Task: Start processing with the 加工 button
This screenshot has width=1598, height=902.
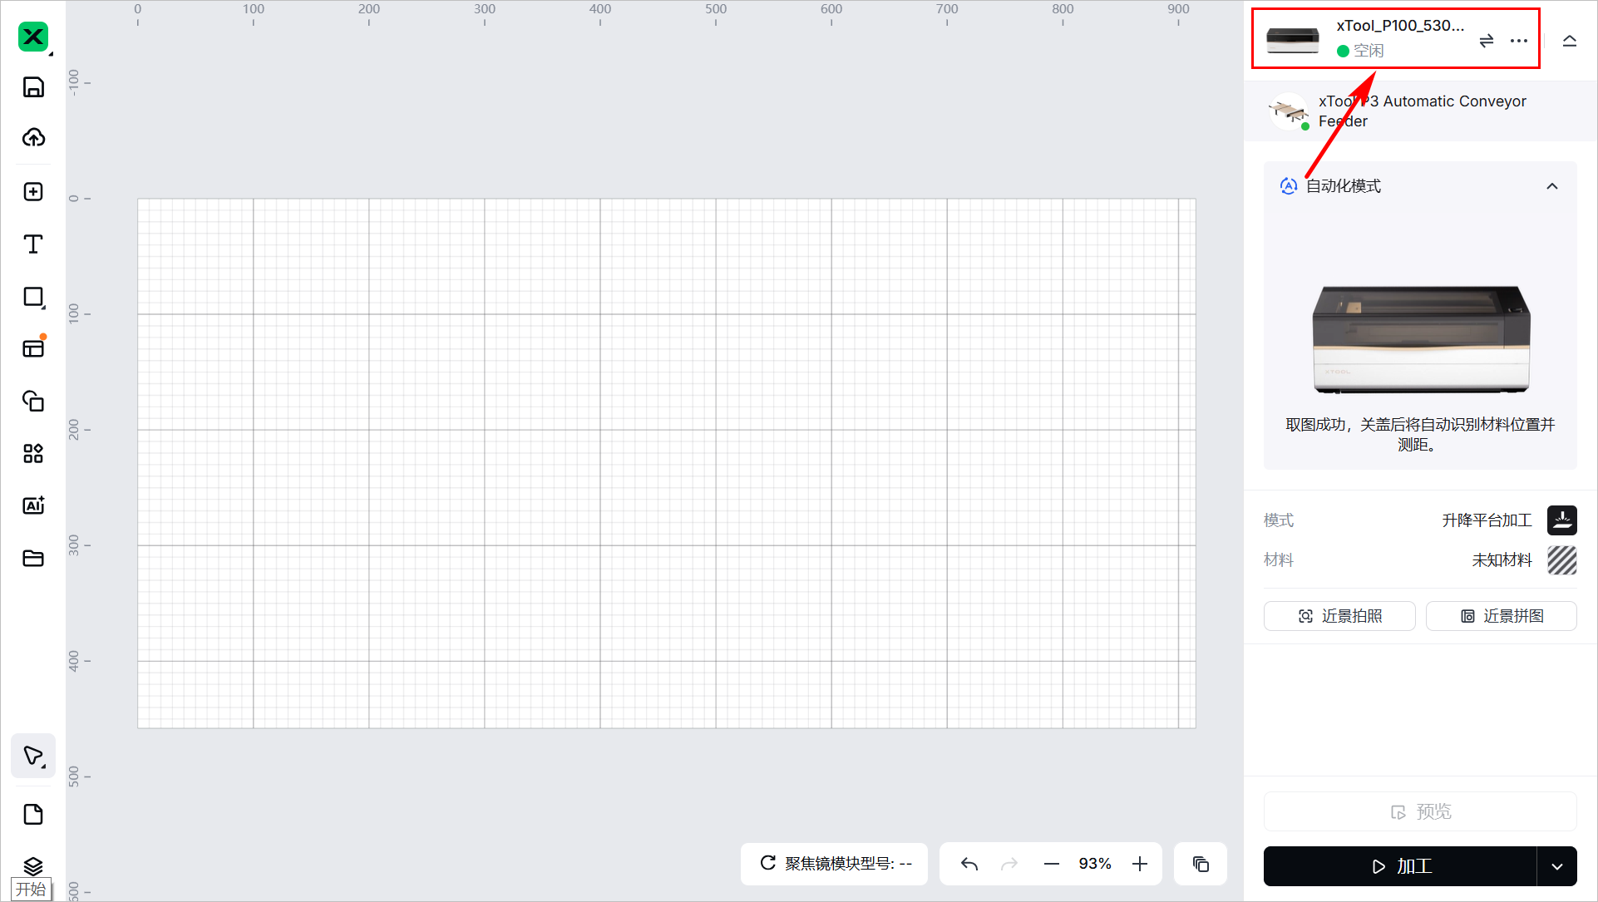Action: pyautogui.click(x=1400, y=866)
